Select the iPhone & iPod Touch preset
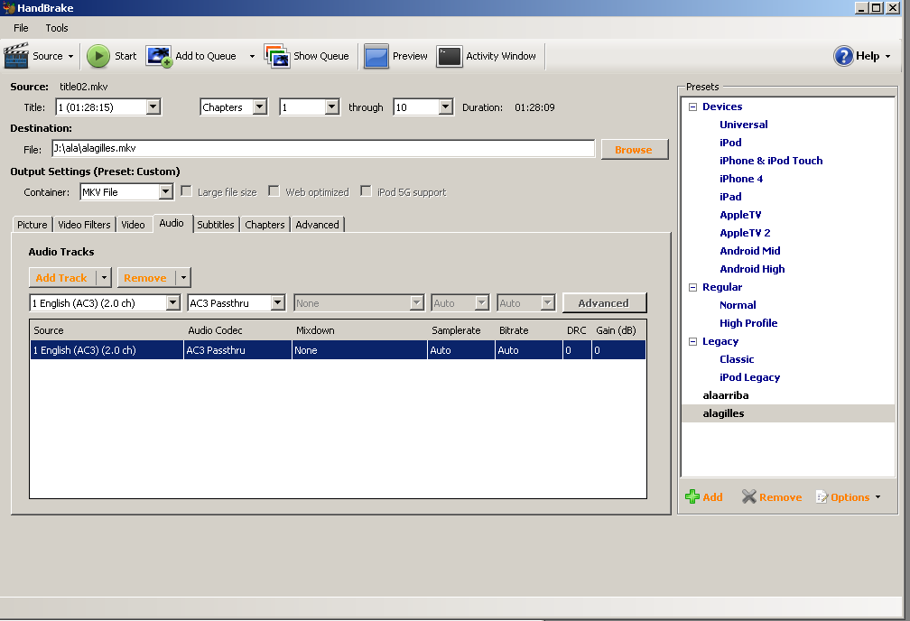This screenshot has width=910, height=621. (771, 161)
